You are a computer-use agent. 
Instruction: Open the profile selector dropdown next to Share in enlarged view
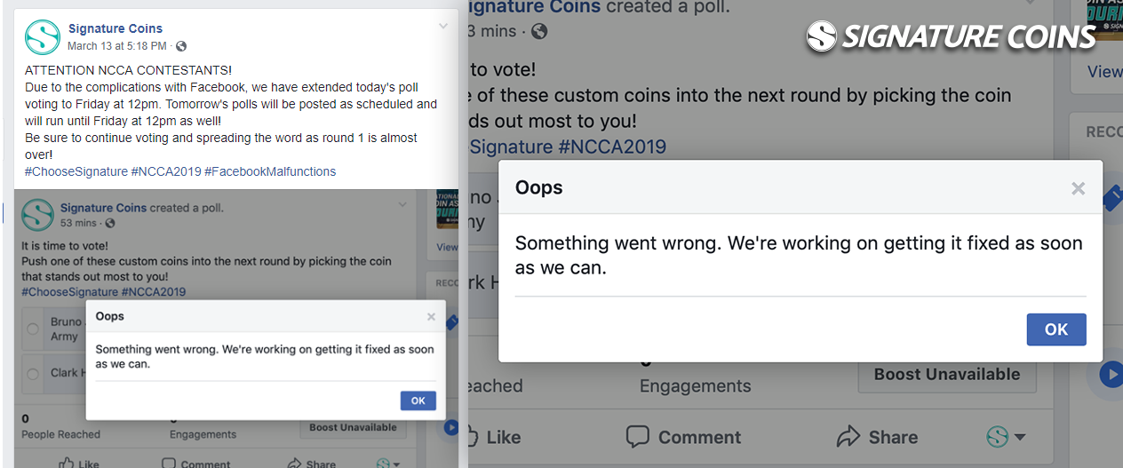pyautogui.click(x=1006, y=437)
